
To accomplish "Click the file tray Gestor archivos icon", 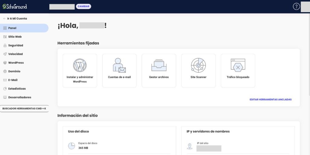I will (159, 65).
